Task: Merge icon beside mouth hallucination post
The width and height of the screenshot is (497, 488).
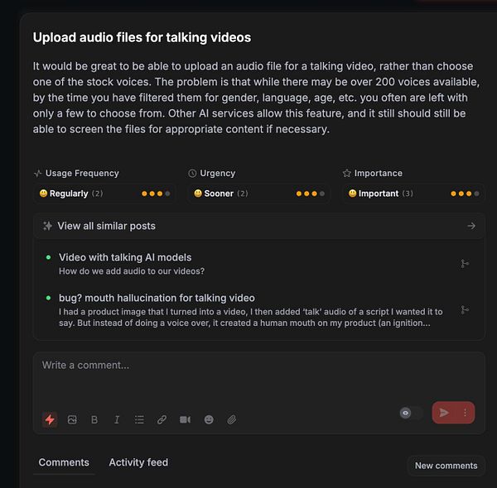Action: 465,310
